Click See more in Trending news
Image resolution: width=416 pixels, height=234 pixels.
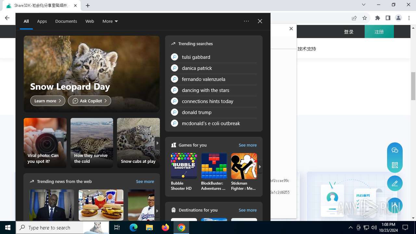coord(145,181)
